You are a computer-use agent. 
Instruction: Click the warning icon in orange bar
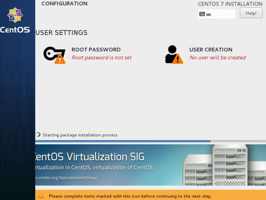[x=41, y=195]
